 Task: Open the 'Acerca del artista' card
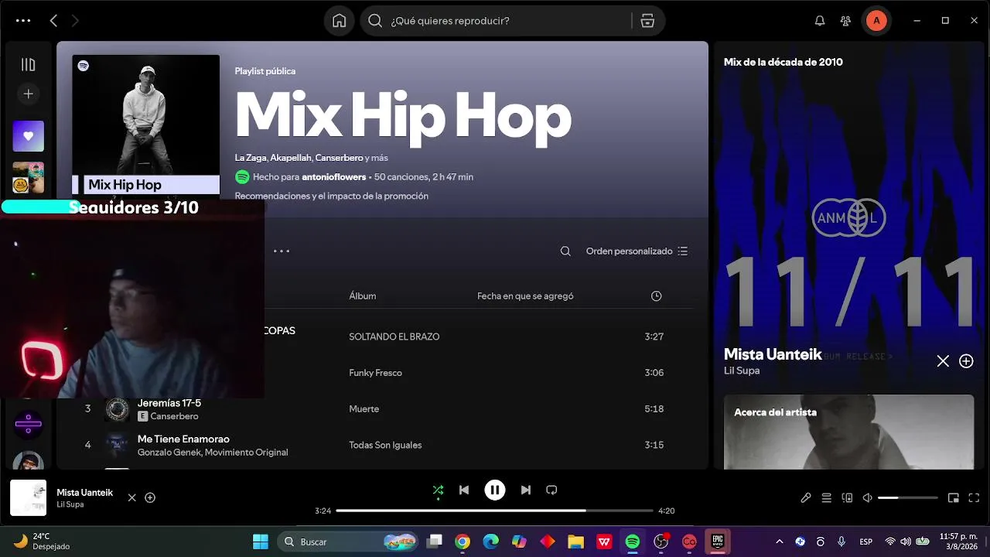(x=848, y=432)
